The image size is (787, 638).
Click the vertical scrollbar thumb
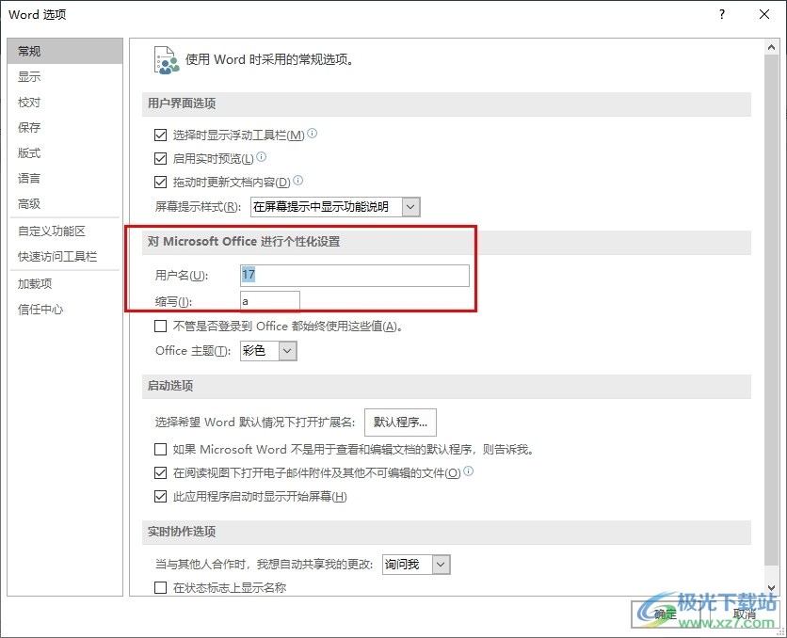click(x=771, y=310)
